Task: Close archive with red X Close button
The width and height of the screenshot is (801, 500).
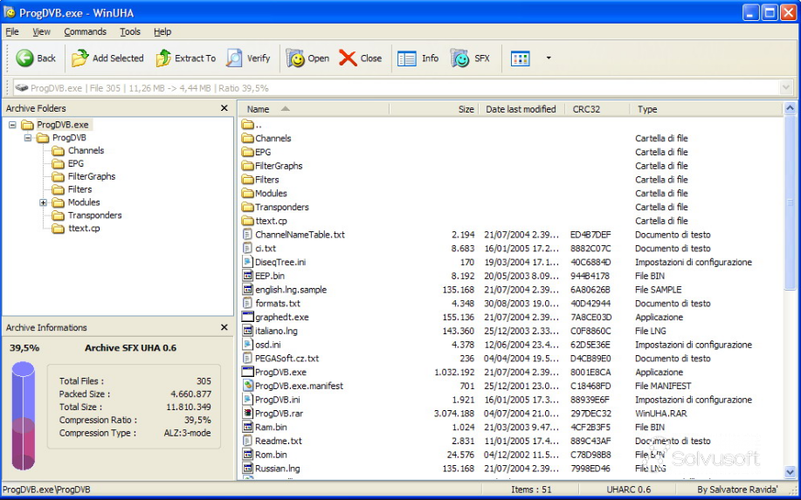Action: tap(360, 58)
